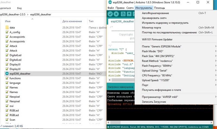Click the A_config header file icon
The image size is (217, 129).
click(x=7, y=32)
